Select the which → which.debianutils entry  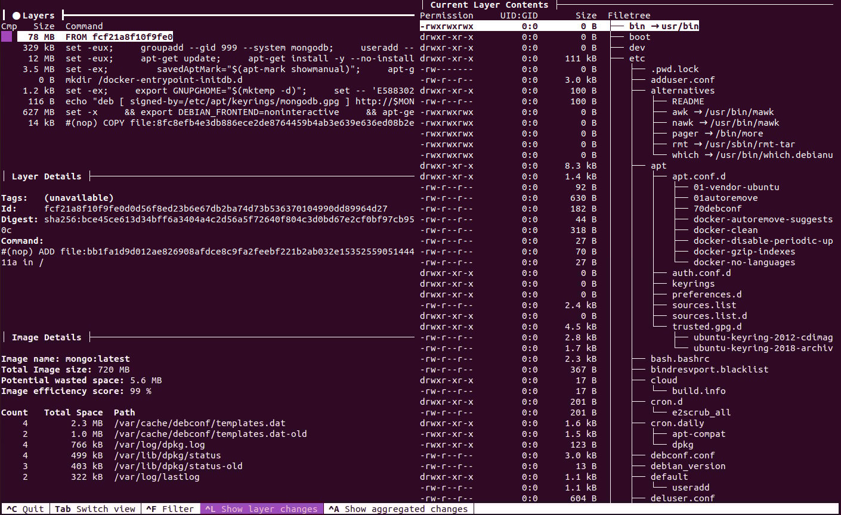pos(753,155)
